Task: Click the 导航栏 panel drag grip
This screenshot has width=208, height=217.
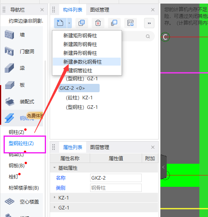Action: point(4,10)
